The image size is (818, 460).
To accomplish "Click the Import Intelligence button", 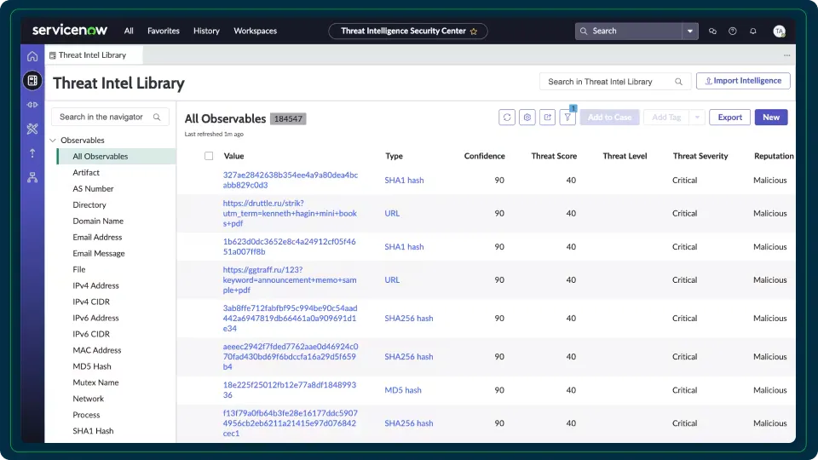I will click(x=743, y=81).
